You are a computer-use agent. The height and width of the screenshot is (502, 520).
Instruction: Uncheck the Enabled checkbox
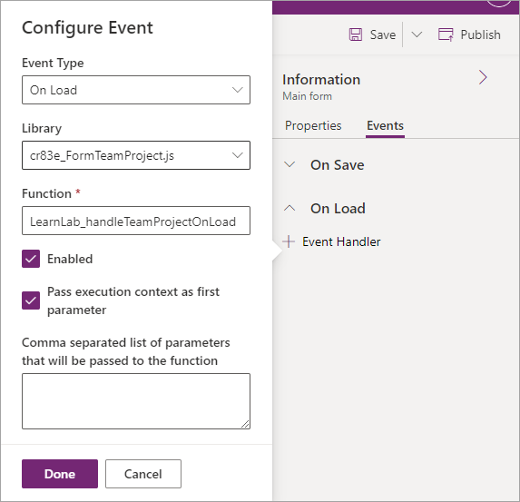tap(31, 259)
